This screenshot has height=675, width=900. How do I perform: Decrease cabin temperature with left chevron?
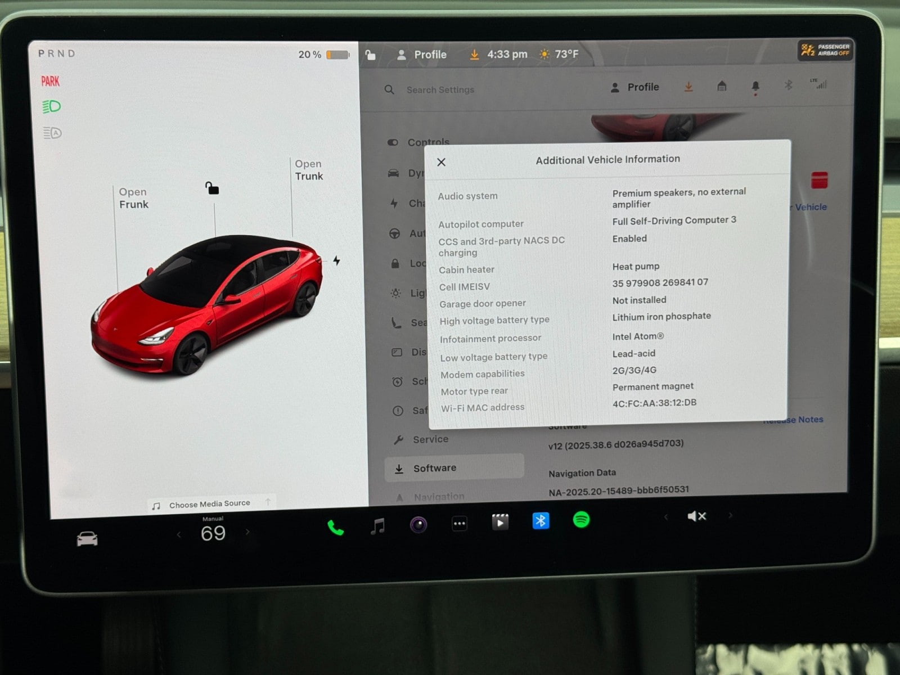(x=179, y=534)
